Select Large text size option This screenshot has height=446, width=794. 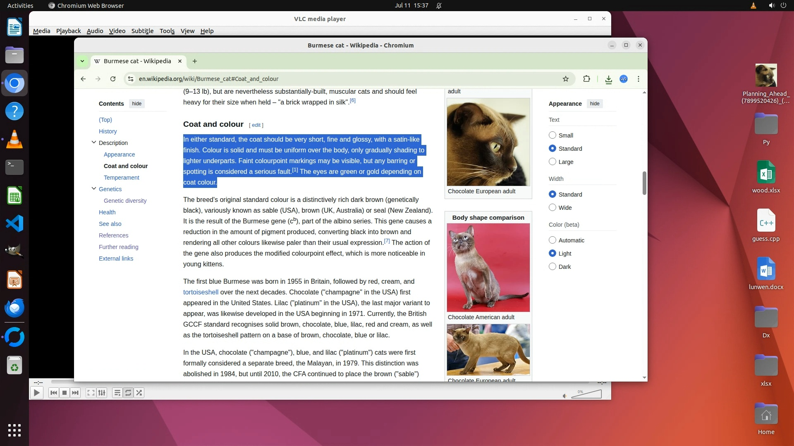(552, 162)
